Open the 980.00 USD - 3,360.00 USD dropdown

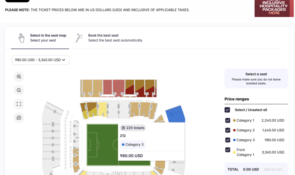tap(41, 60)
